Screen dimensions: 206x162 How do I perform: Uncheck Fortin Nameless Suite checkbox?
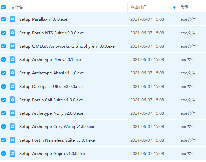(x=4, y=140)
